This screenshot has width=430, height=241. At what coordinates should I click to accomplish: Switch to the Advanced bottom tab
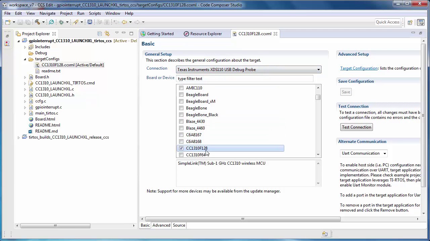[x=161, y=225]
